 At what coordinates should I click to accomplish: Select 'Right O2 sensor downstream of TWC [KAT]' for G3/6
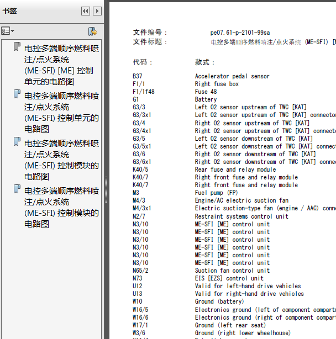(x=255, y=154)
